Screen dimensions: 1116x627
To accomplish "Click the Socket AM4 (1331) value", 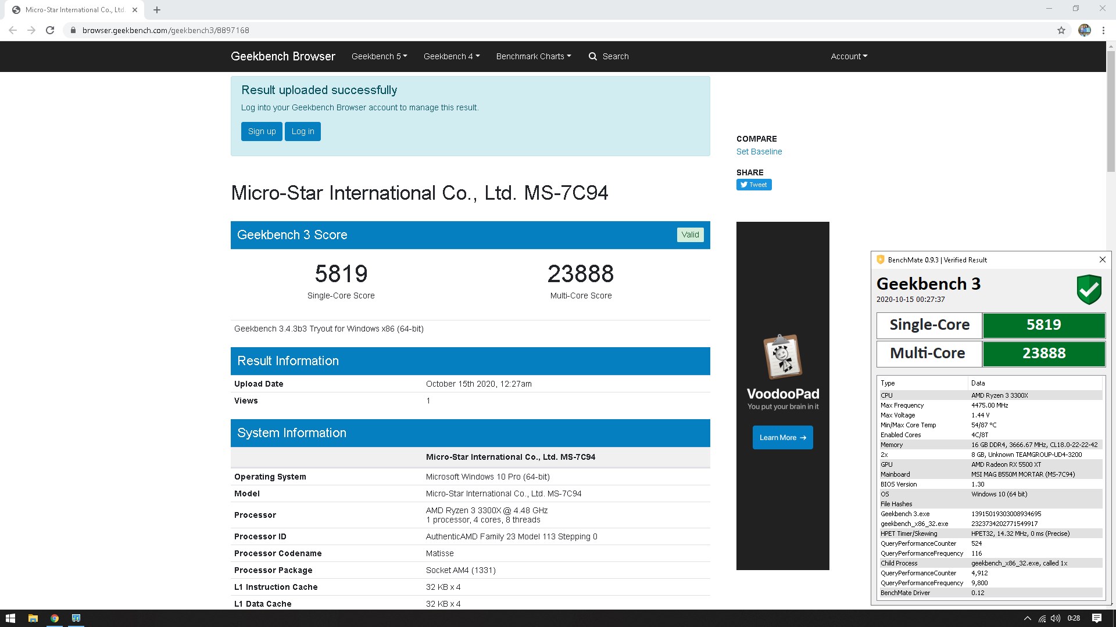I will pyautogui.click(x=460, y=570).
